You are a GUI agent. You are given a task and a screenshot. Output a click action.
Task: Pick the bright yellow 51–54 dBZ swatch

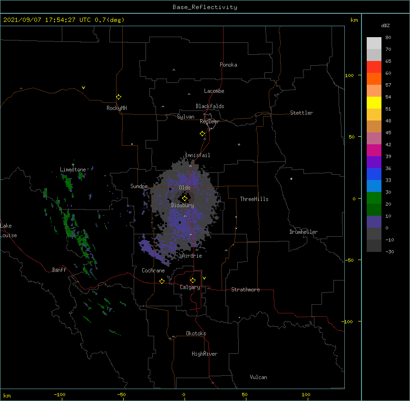pyautogui.click(x=374, y=102)
